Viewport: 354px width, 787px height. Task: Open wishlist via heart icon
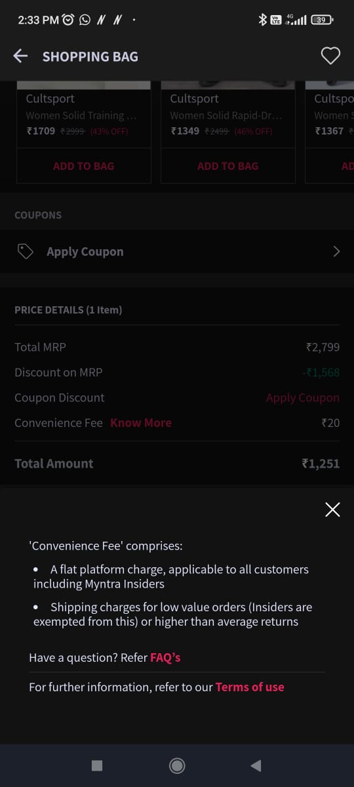[x=330, y=56]
